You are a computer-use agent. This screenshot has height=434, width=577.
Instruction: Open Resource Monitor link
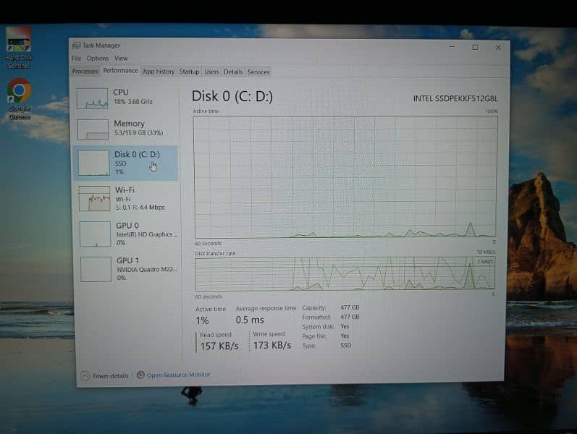point(179,375)
